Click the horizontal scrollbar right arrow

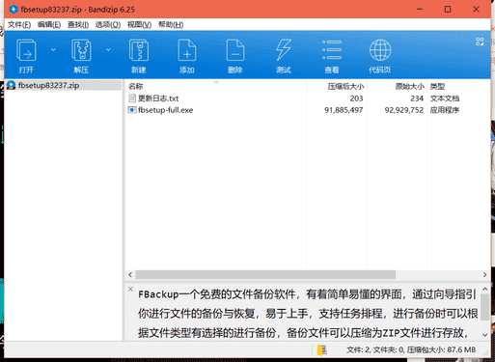tap(484, 274)
